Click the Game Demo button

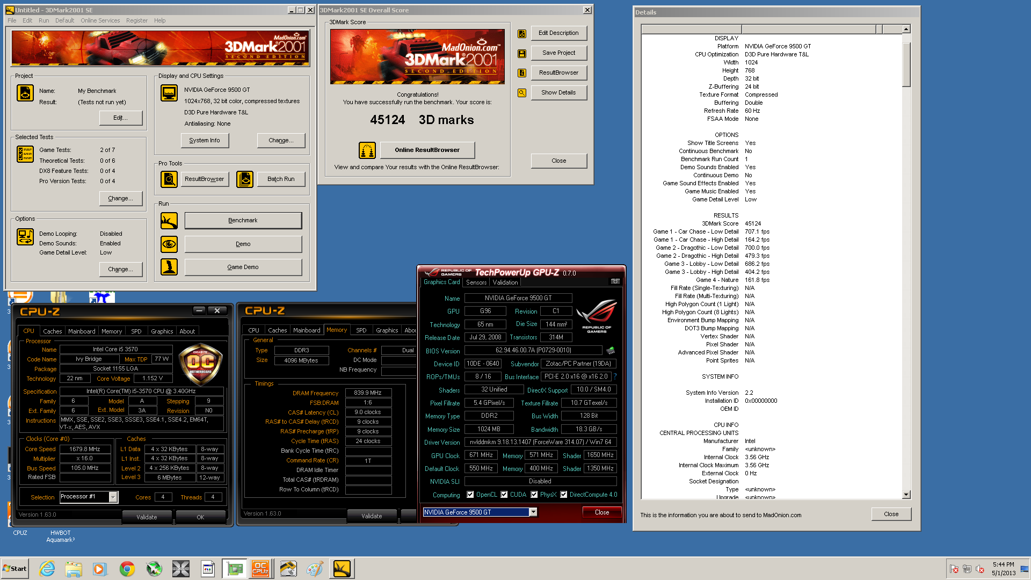click(243, 267)
